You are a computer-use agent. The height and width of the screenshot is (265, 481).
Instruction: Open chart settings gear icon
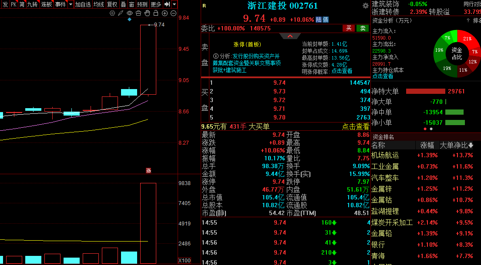[112, 13]
